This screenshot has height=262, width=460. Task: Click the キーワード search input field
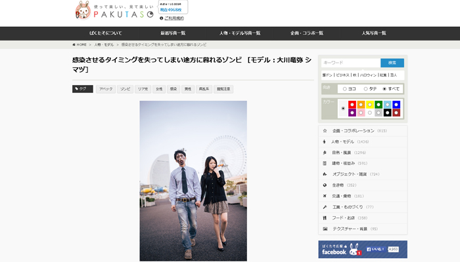pyautogui.click(x=350, y=63)
